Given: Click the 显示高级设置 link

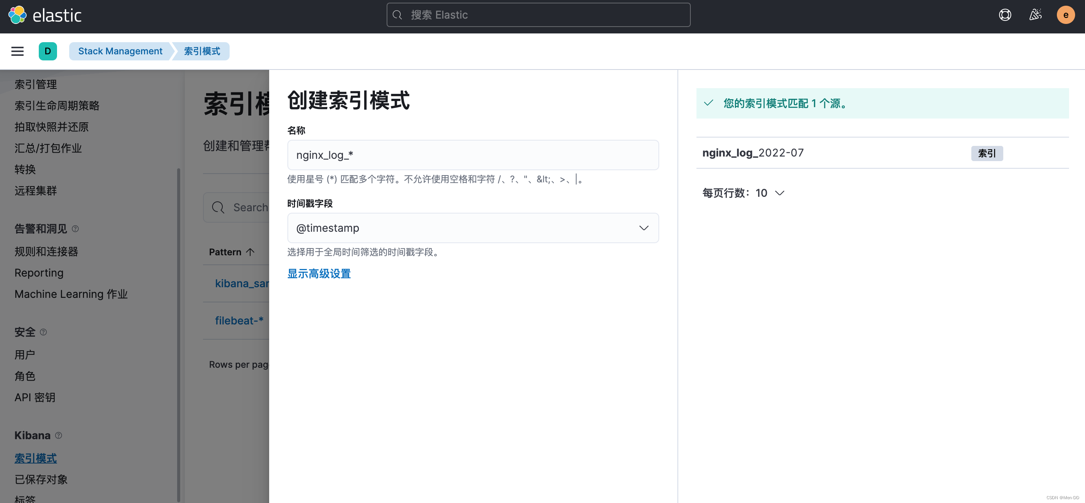Looking at the screenshot, I should point(319,274).
